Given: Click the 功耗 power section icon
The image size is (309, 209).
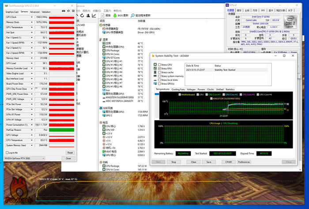Looking at the screenshot, I should coord(101,162).
